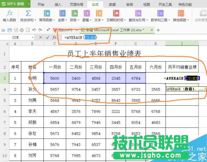Switch to the 页面布局 ribbon tab
207x162 pixels.
[x=77, y=5]
